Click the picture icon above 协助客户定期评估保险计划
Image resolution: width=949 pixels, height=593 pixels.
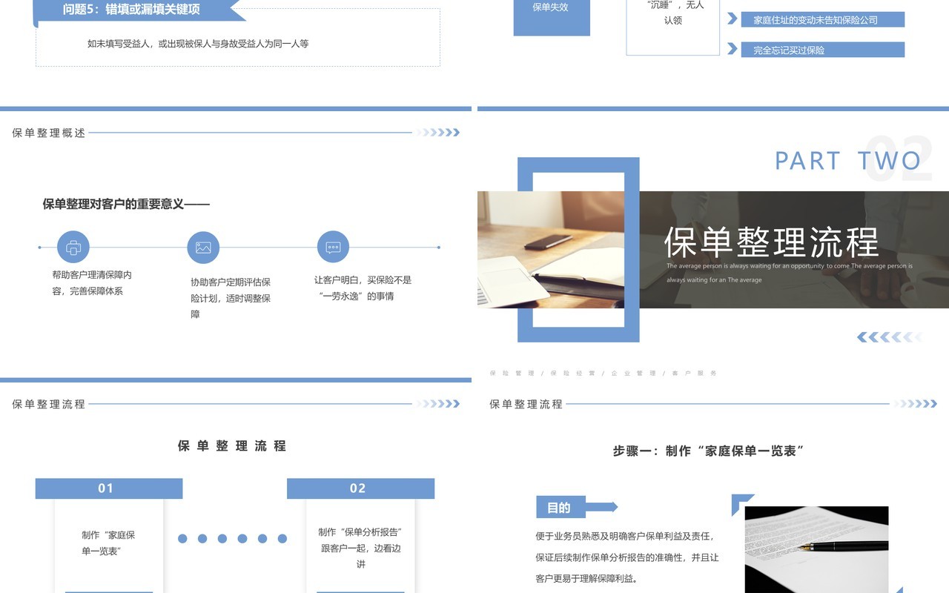(x=203, y=248)
